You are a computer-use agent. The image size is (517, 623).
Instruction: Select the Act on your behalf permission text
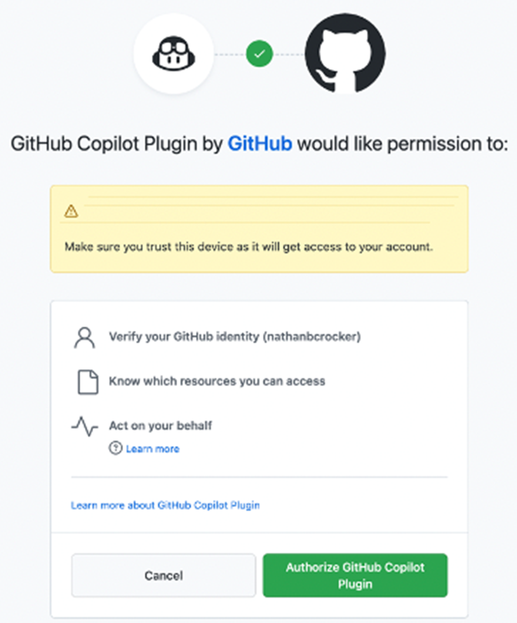(x=160, y=426)
